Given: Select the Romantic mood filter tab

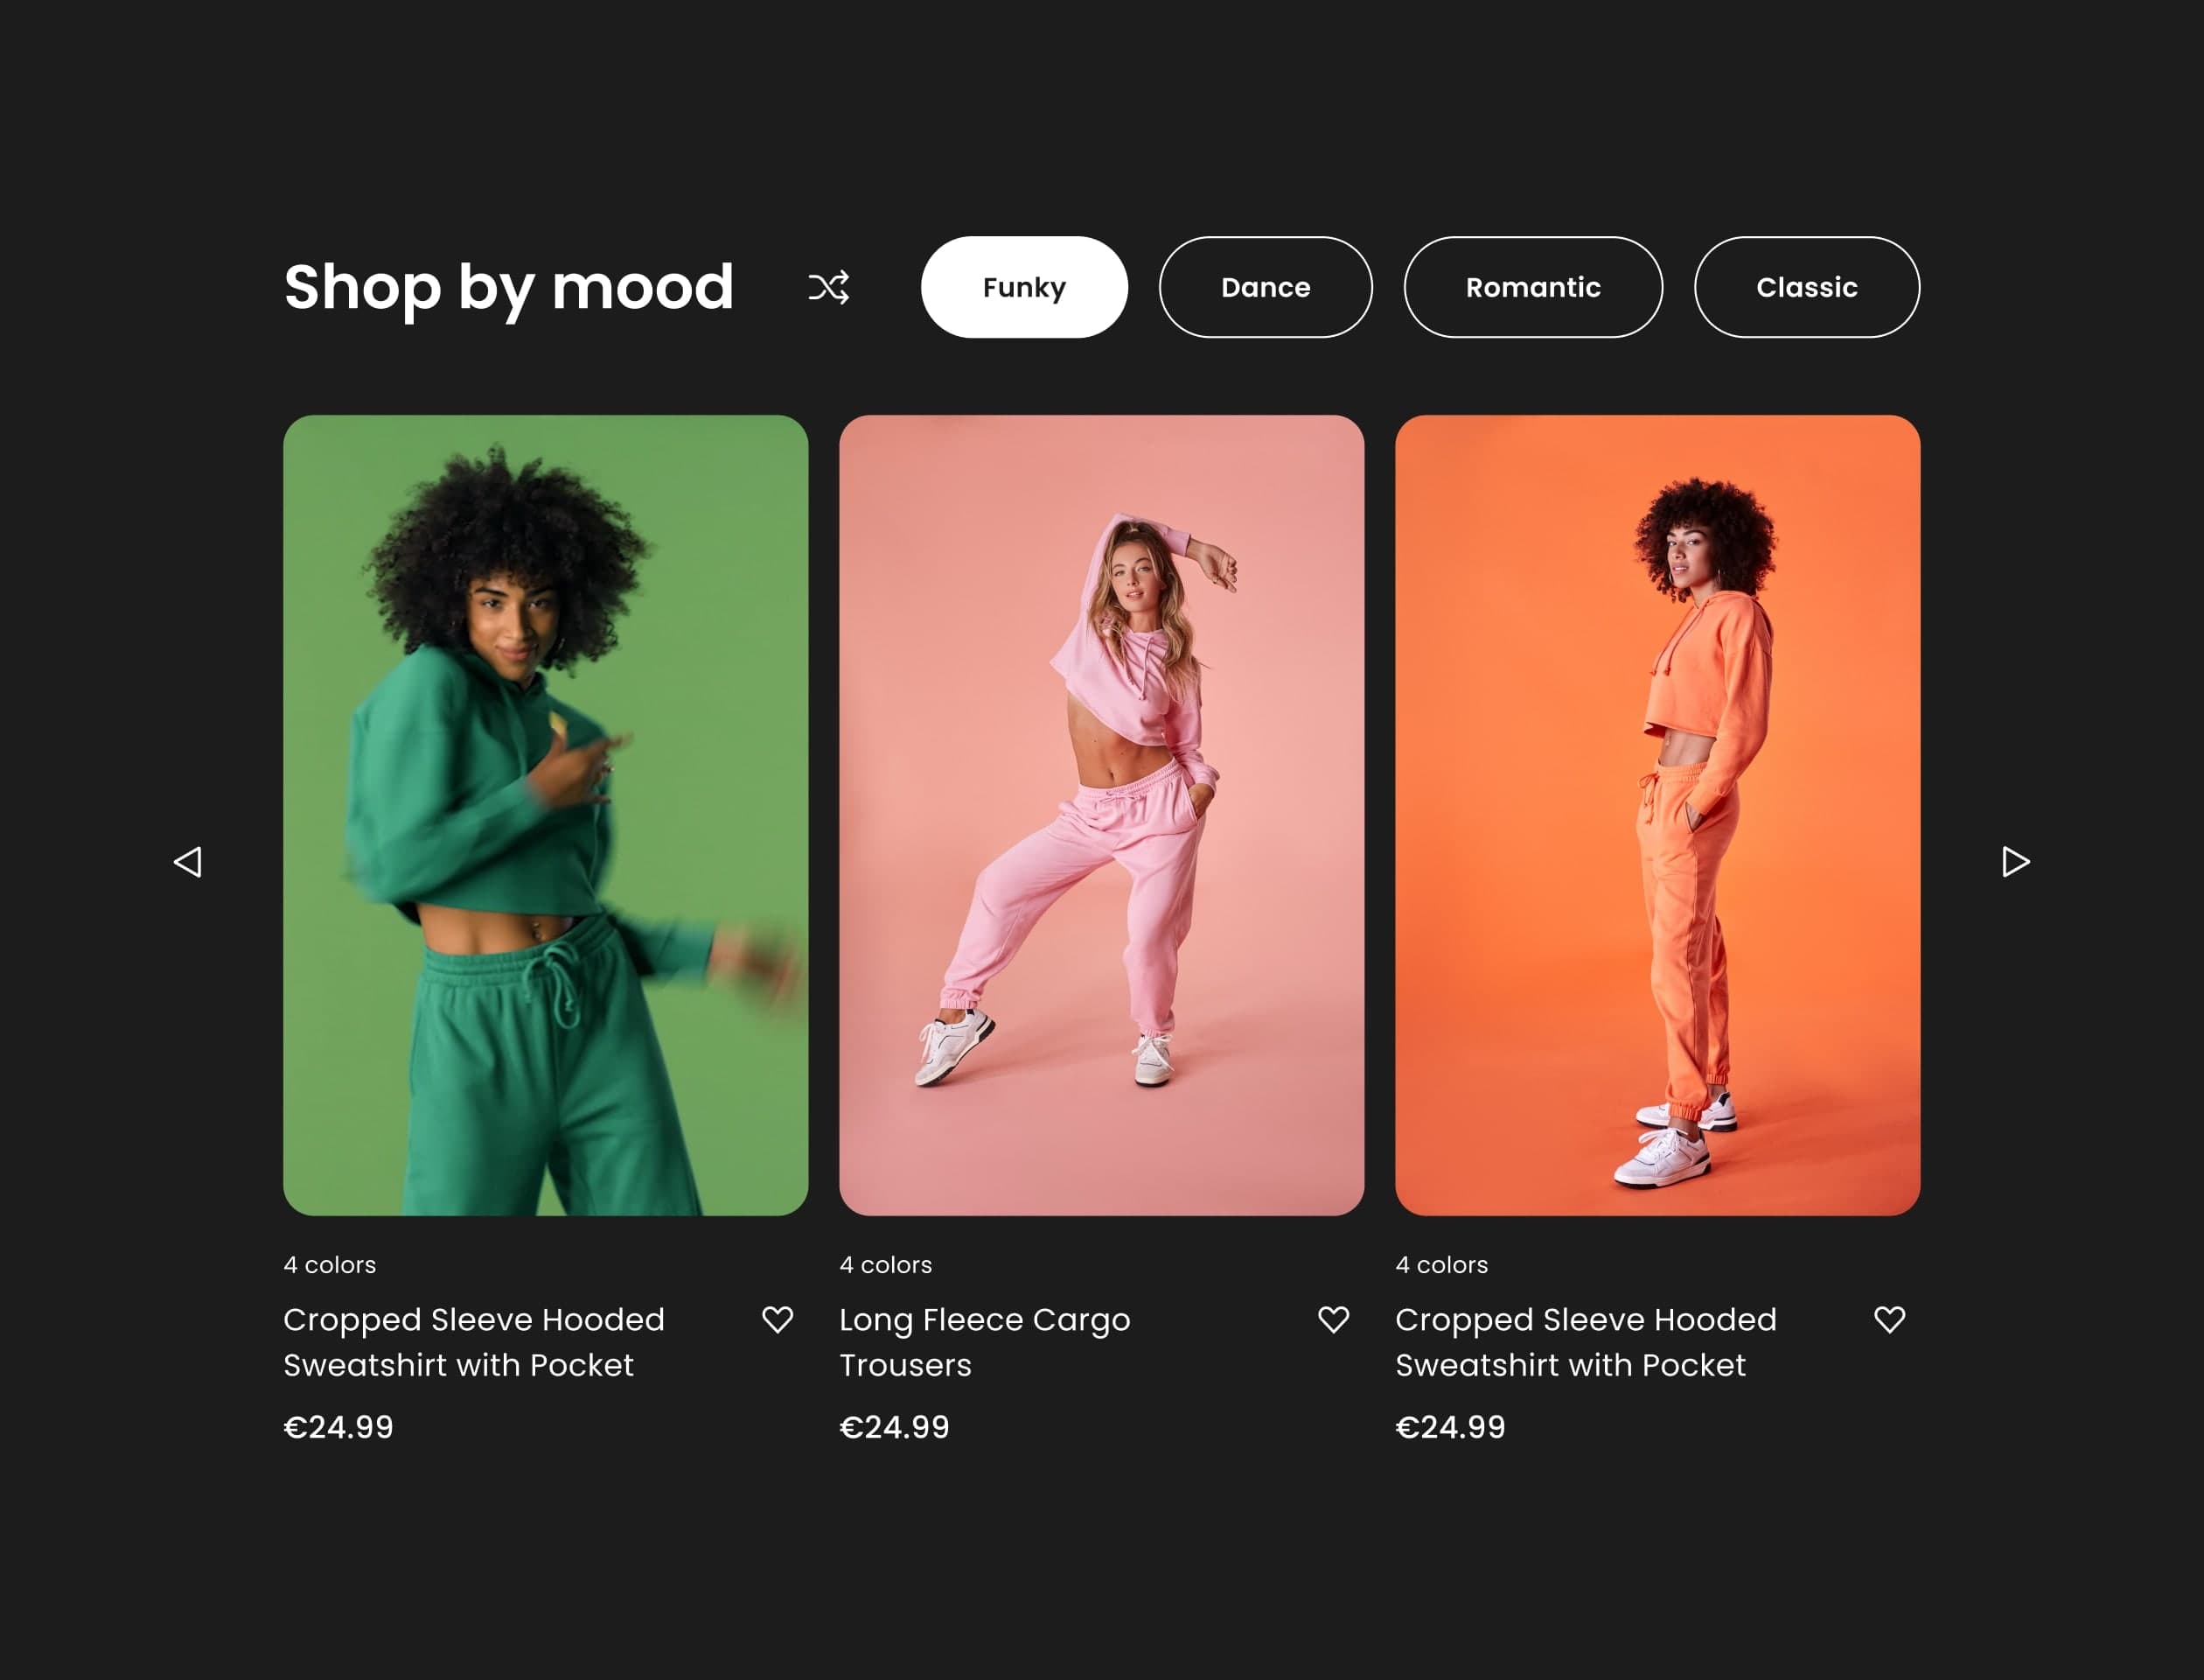Looking at the screenshot, I should [x=1532, y=286].
